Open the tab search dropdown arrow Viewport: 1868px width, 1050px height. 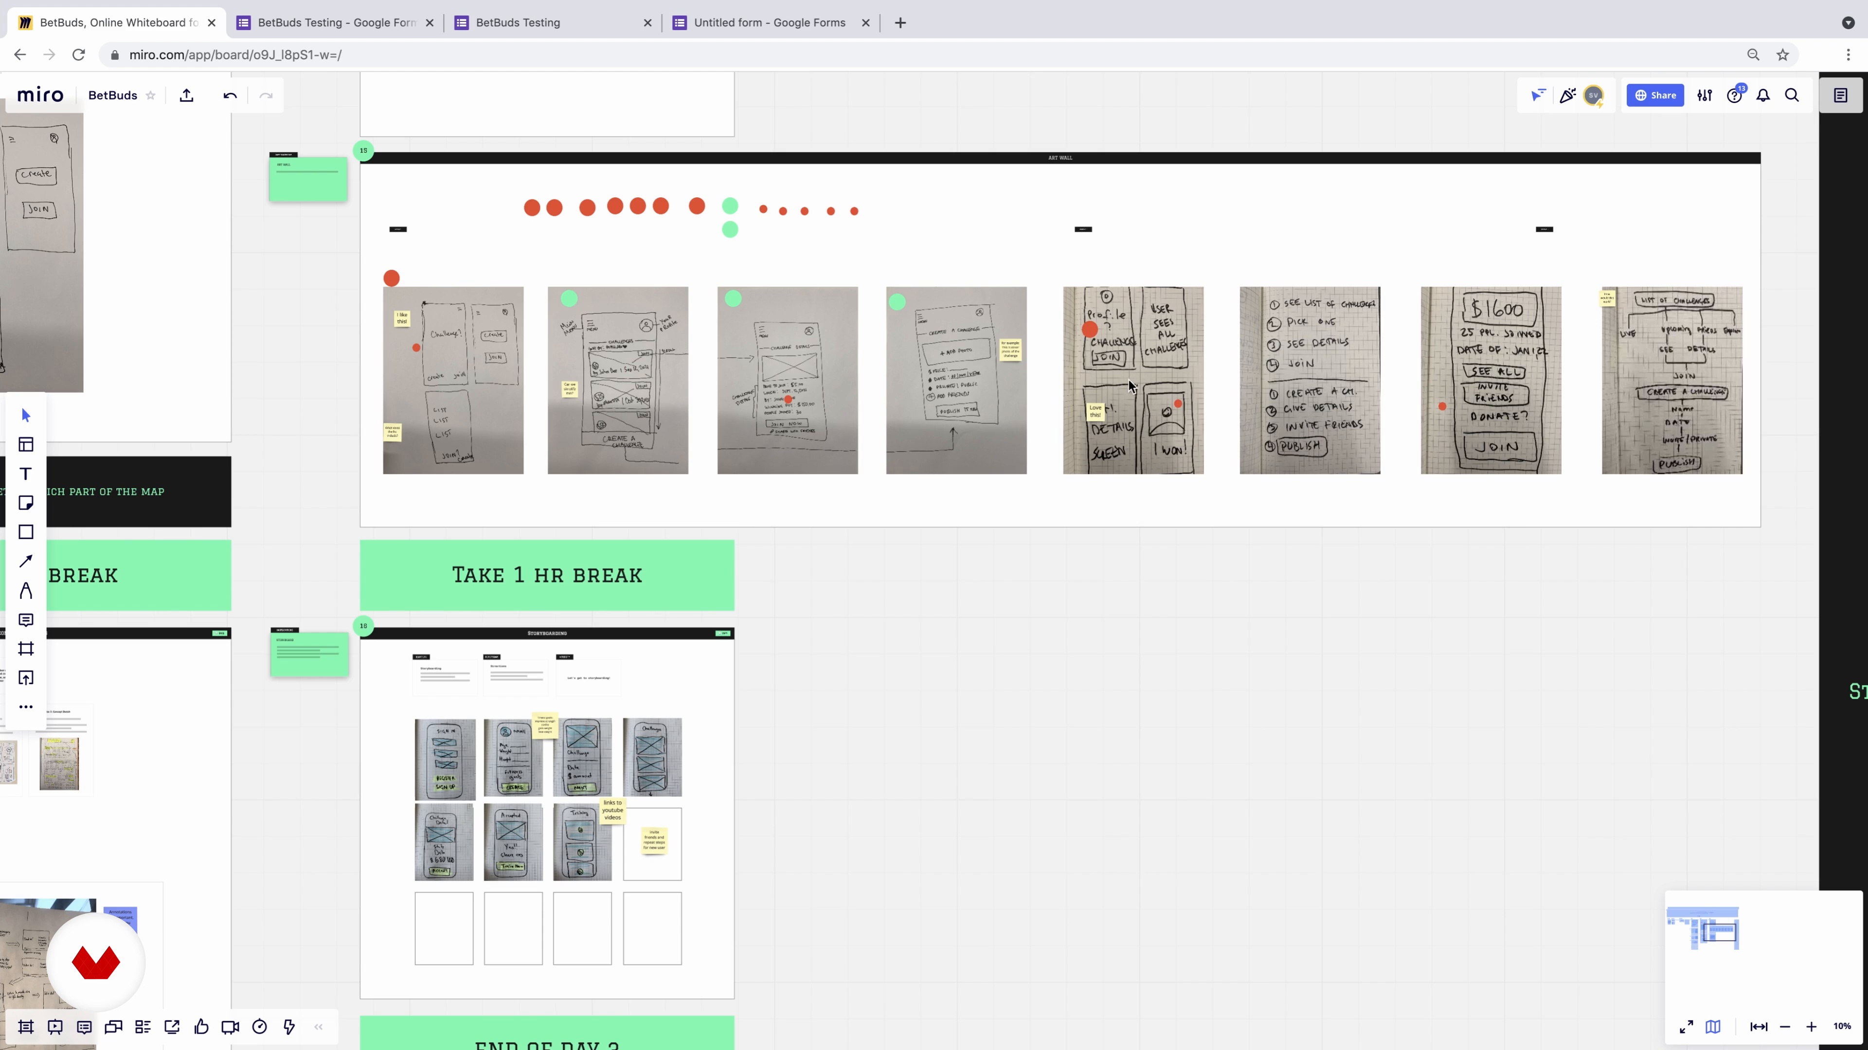1849,22
